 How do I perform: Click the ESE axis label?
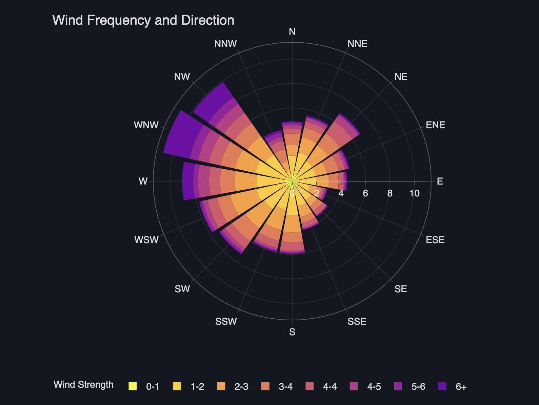point(435,240)
